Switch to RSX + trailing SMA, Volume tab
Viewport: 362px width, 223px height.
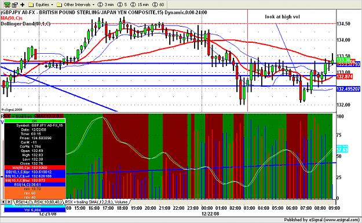(x=96, y=202)
